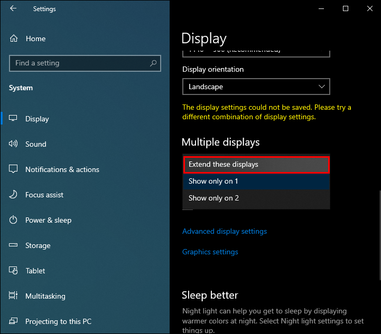Focus the Find a setting field

click(x=85, y=63)
